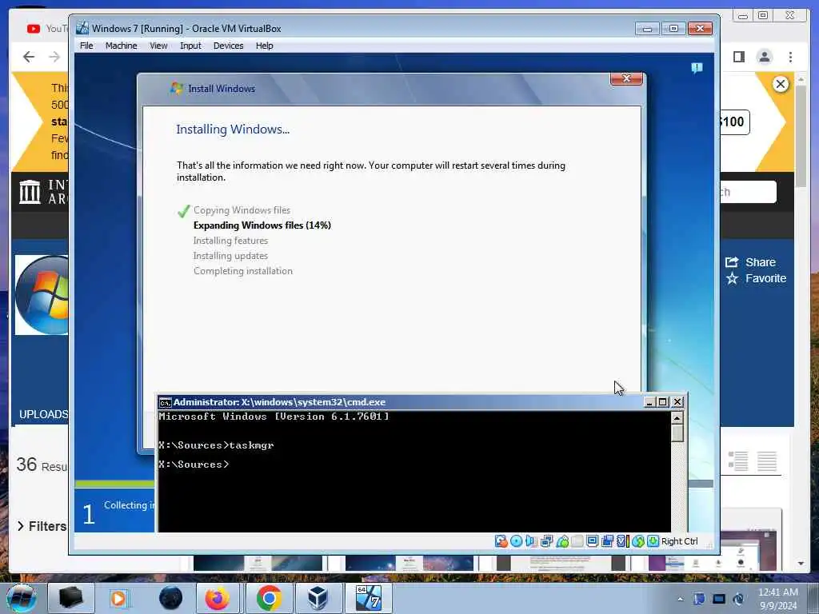Click the hard disk activity indicator in VirtualBox status bar
Image resolution: width=819 pixels, height=614 pixels.
coord(501,541)
